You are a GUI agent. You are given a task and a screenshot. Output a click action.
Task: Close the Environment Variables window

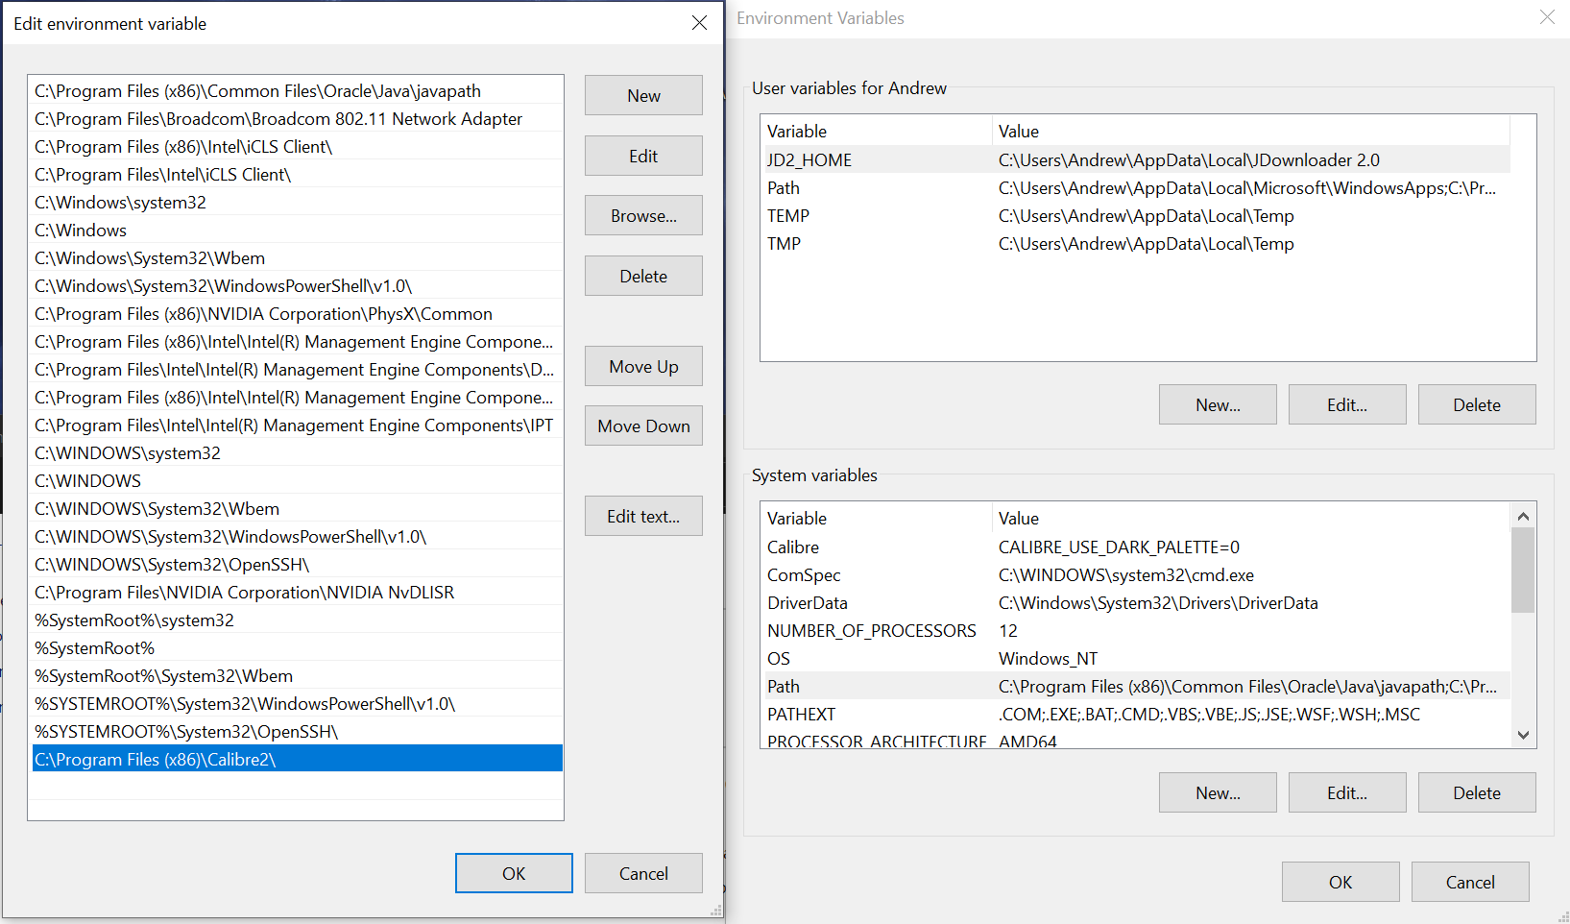pyautogui.click(x=1547, y=17)
